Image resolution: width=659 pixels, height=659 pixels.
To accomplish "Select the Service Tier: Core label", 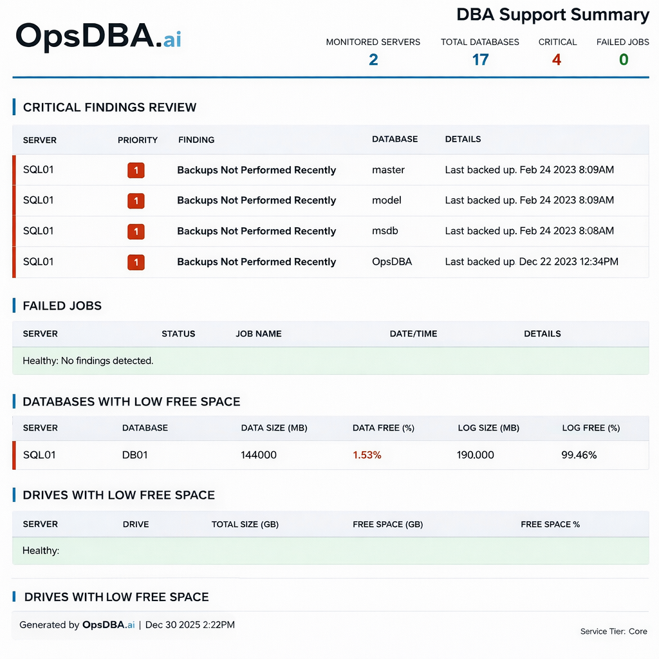I will click(x=613, y=631).
